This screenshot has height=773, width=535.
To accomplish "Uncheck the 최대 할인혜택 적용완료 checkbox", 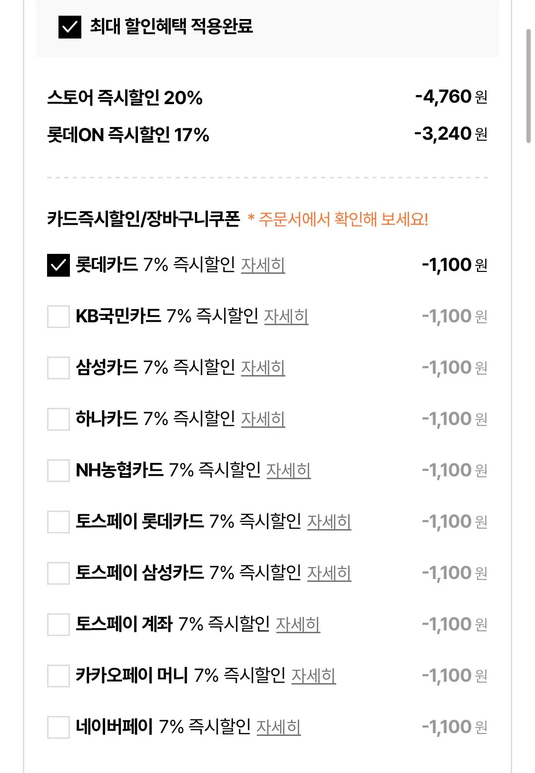I will click(x=69, y=27).
